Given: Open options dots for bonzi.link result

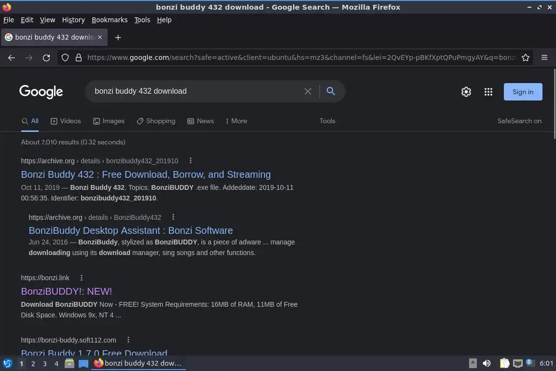Looking at the screenshot, I should [81, 278].
